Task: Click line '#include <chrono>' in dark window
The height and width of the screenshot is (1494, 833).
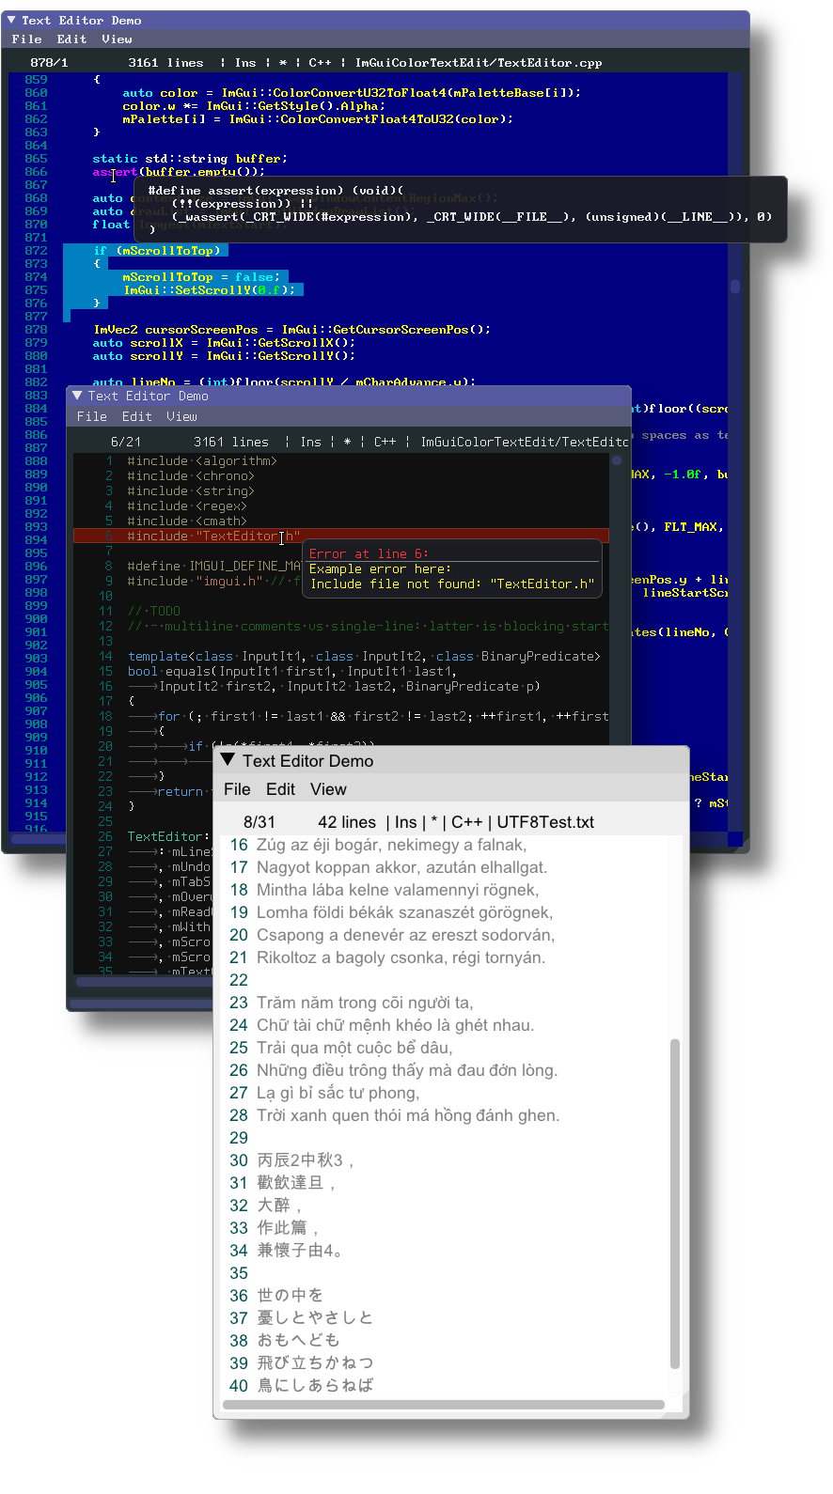Action: 191,475
